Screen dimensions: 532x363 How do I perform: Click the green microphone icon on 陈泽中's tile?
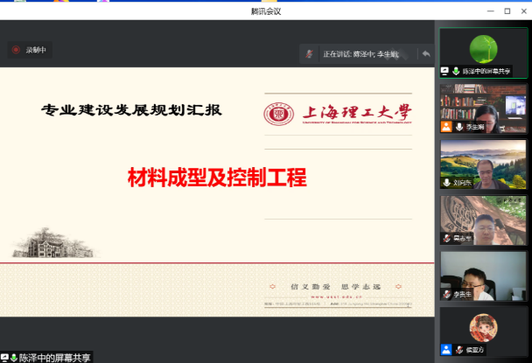456,71
